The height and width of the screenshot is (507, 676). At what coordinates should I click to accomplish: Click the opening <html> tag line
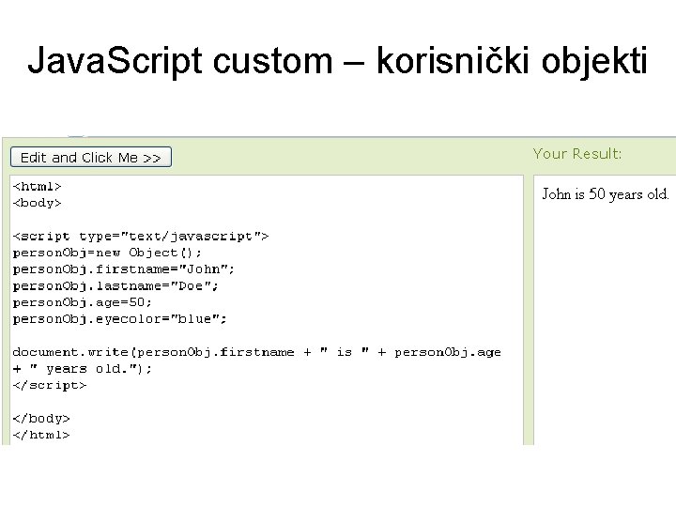click(37, 186)
